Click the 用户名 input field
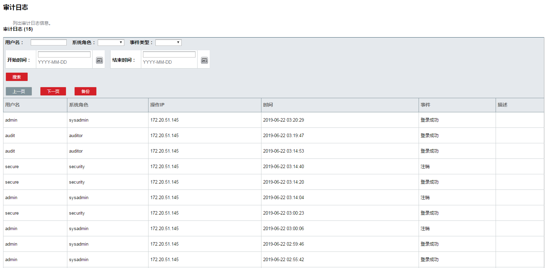Screen dimensions: 545x268 (x=49, y=42)
